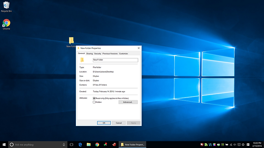Open the network signal tray icon
Viewport: 264px width, 148px height.
tap(231, 145)
